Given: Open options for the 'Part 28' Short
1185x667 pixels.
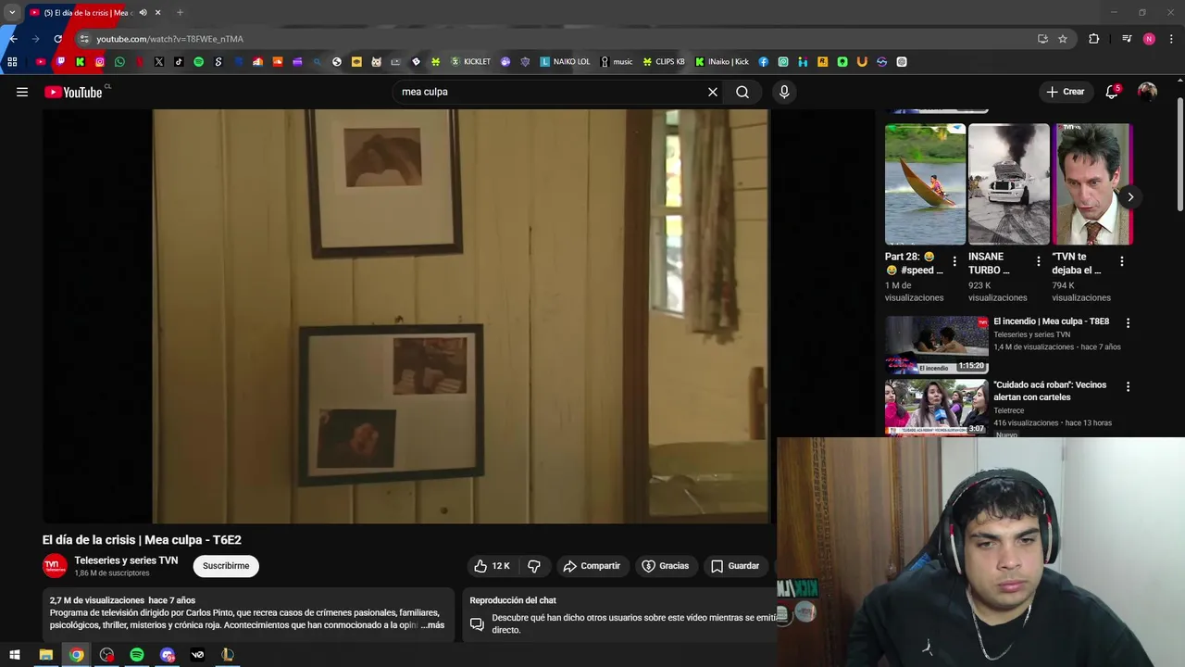Looking at the screenshot, I should click(954, 262).
